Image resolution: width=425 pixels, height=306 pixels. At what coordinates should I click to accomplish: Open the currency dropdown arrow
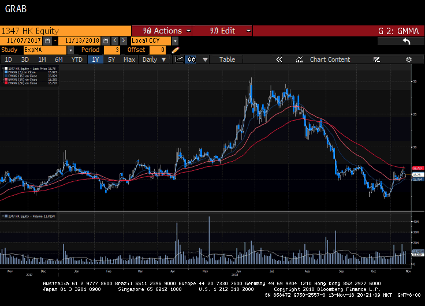coord(175,41)
